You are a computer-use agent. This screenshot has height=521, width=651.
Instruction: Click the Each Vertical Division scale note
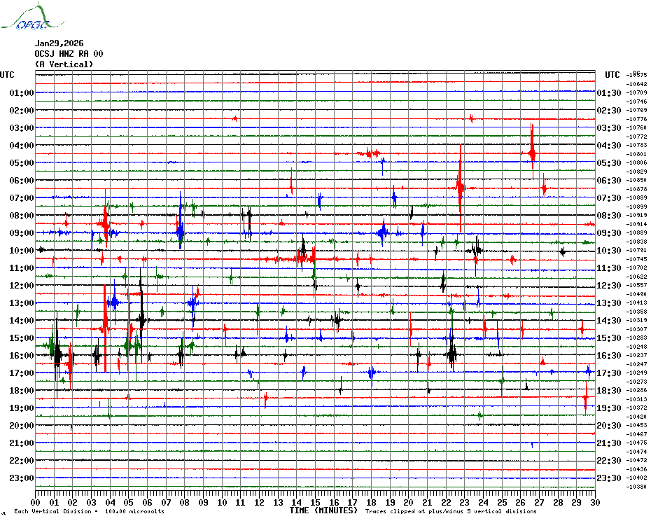pos(89,511)
